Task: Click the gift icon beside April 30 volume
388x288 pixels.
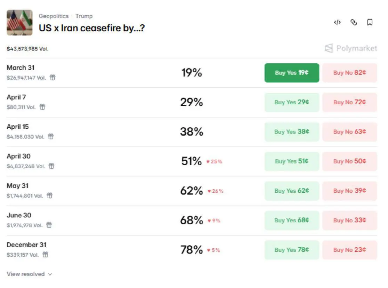Action: [51, 166]
